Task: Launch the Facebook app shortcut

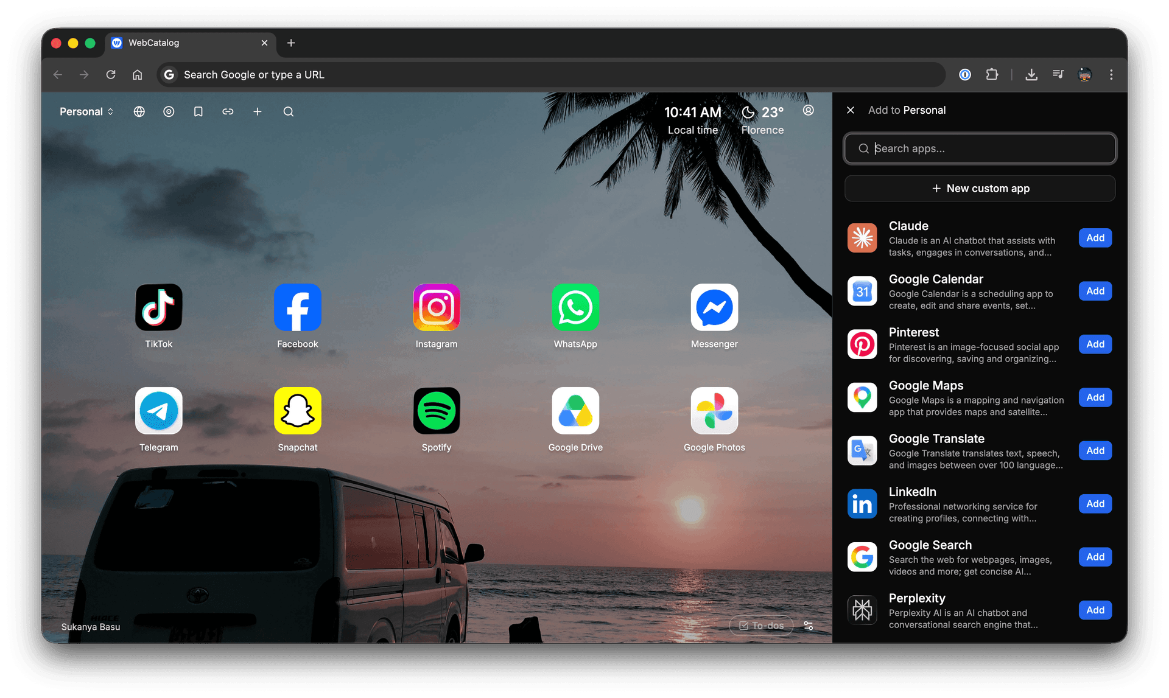Action: tap(297, 307)
